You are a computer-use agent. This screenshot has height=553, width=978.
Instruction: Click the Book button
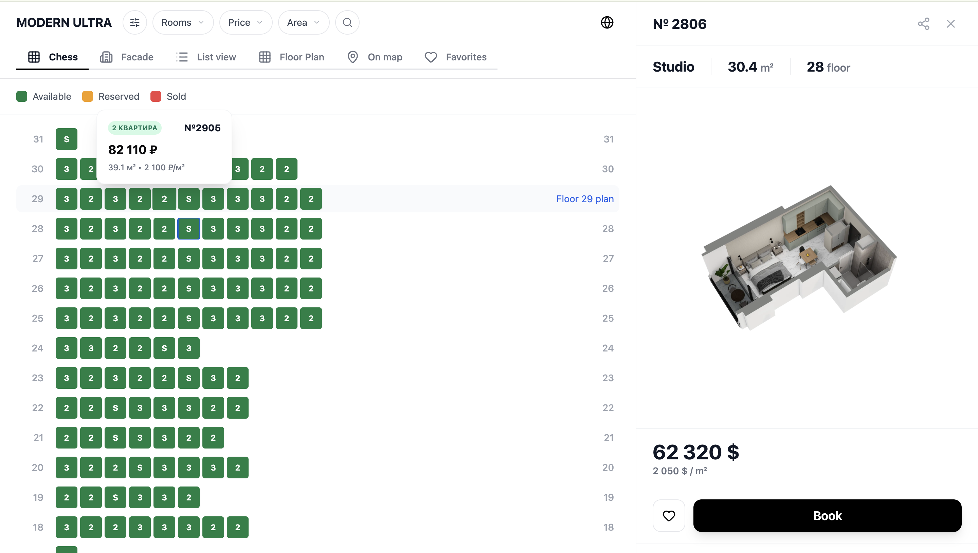(x=827, y=515)
